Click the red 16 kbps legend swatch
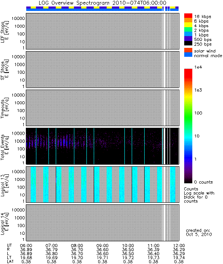 (x=188, y=15)
